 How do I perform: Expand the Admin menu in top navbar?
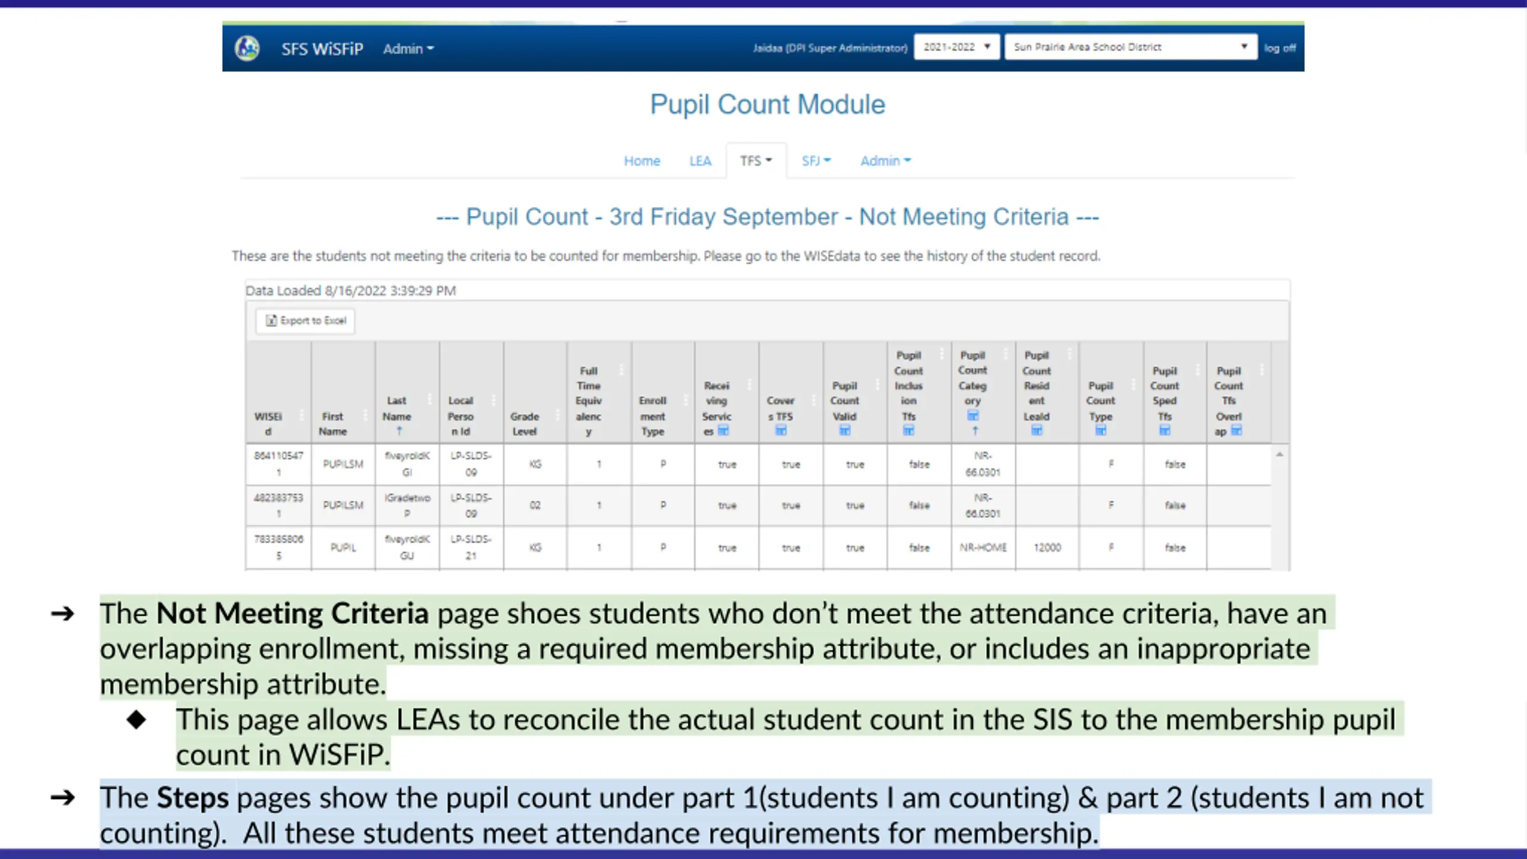click(x=409, y=49)
